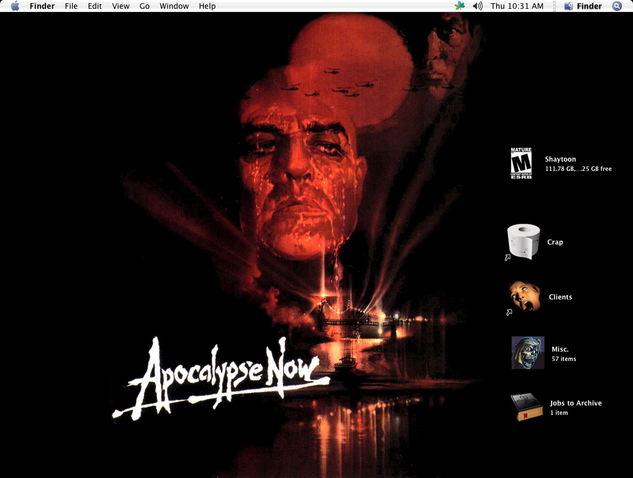Select the Misc. zombie skull folder icon
The width and height of the screenshot is (633, 478).
527,352
